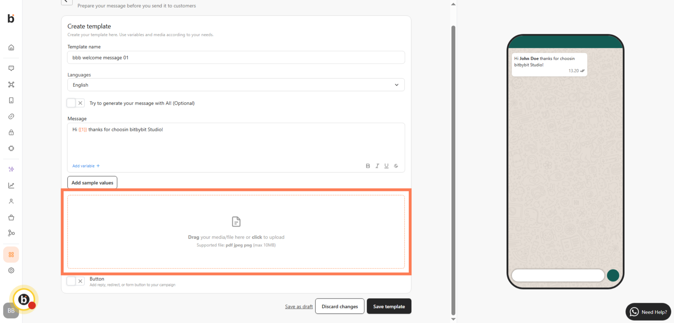The image size is (674, 323).
Task: Click the link icon in sidebar
Action: [x=11, y=116]
